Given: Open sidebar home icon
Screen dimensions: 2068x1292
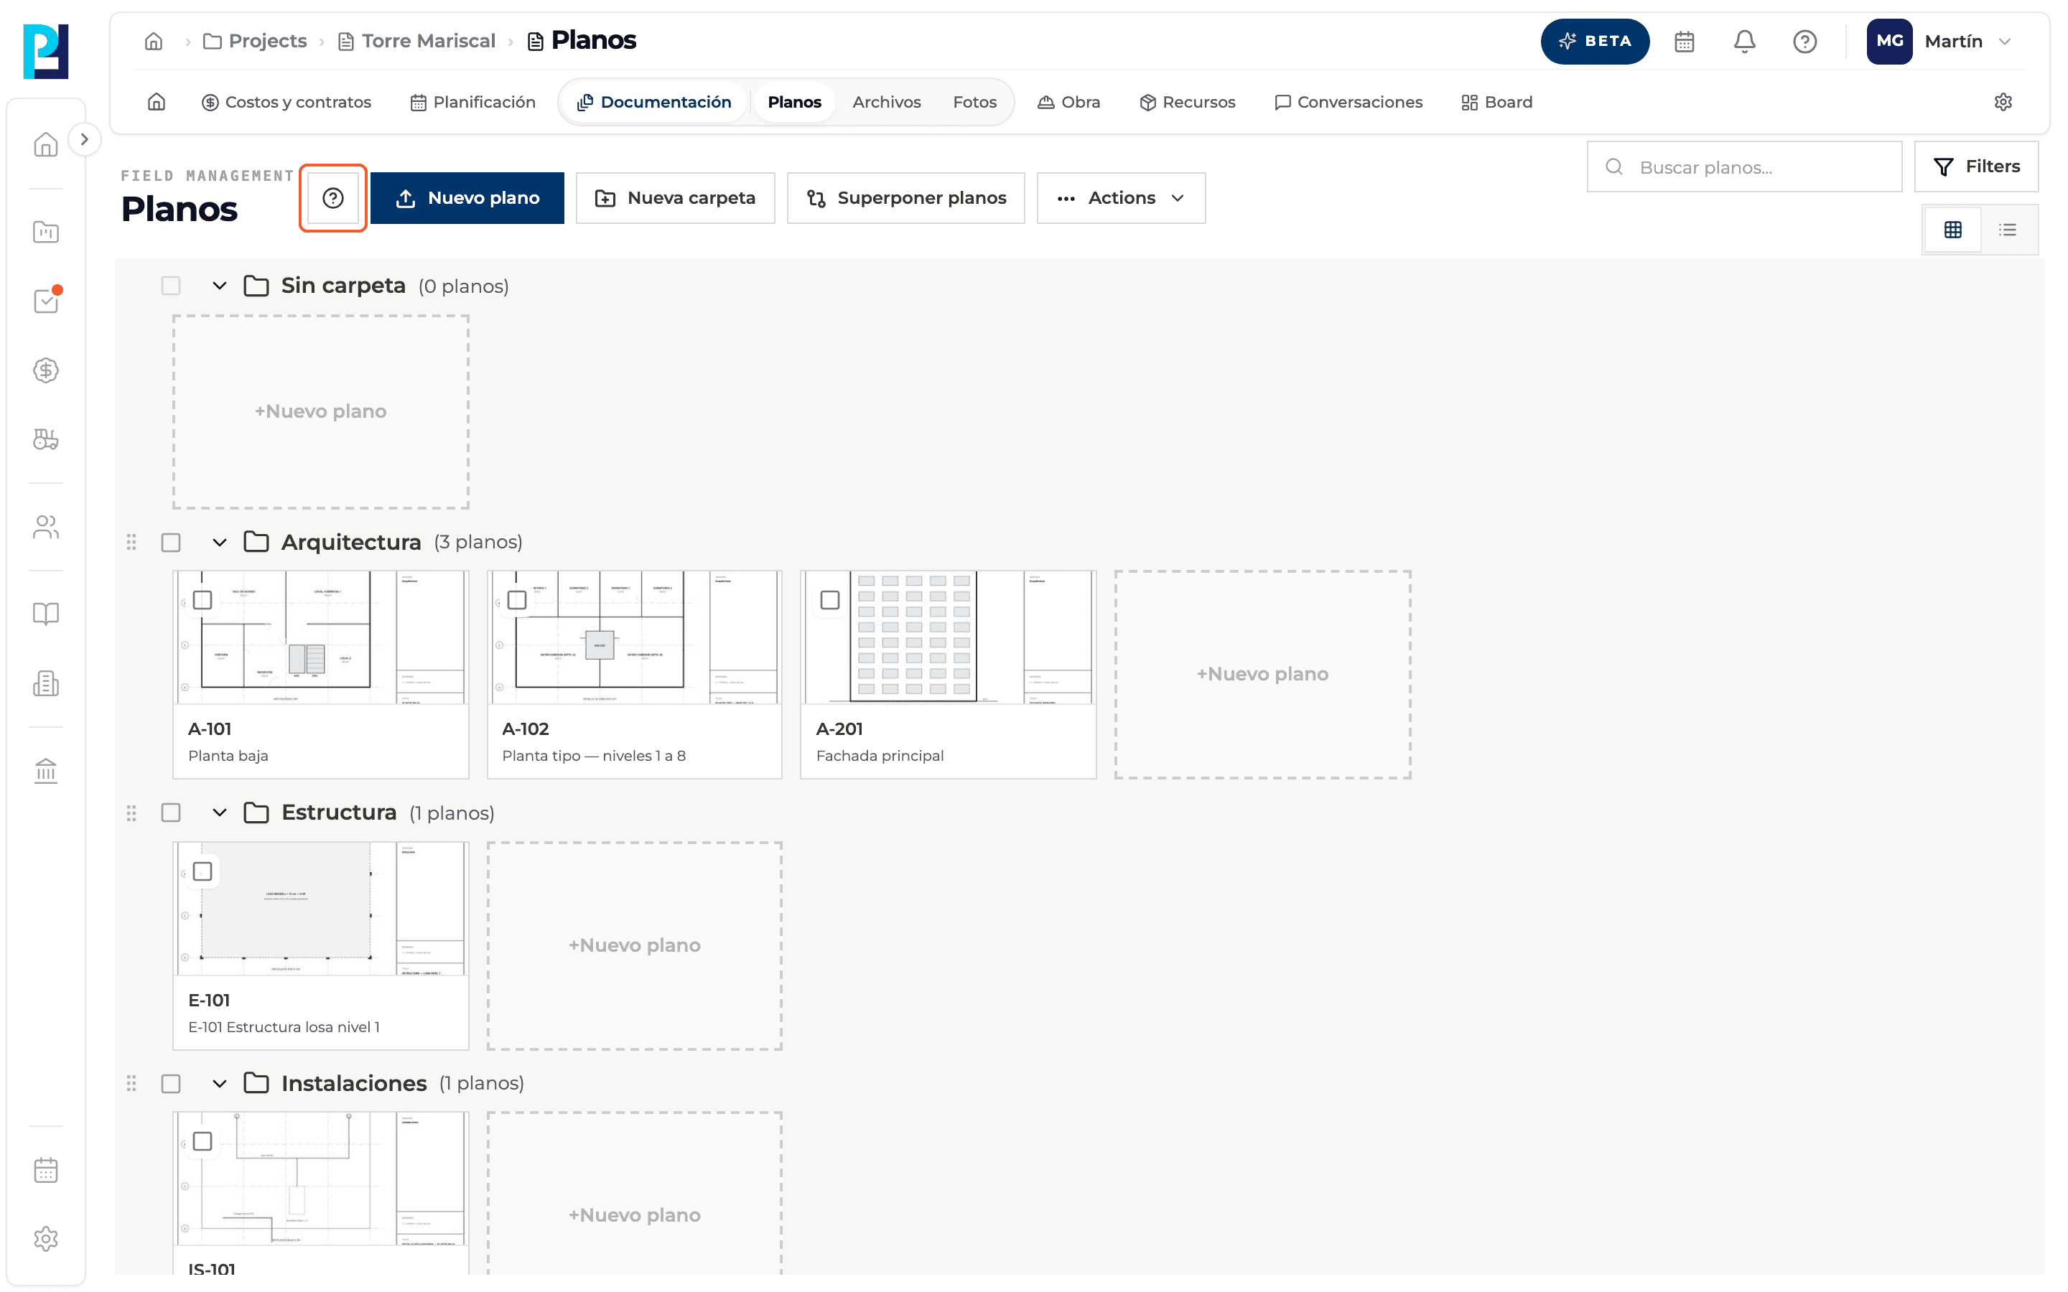Looking at the screenshot, I should click(x=46, y=144).
